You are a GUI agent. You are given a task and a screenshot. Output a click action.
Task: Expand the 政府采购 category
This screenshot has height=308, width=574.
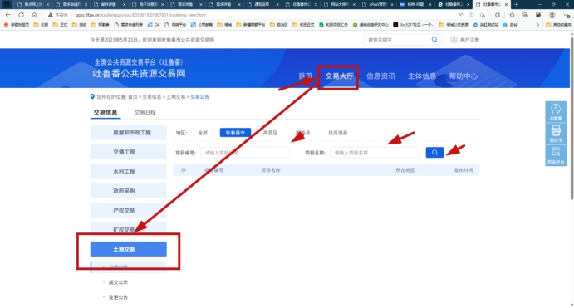(x=129, y=191)
